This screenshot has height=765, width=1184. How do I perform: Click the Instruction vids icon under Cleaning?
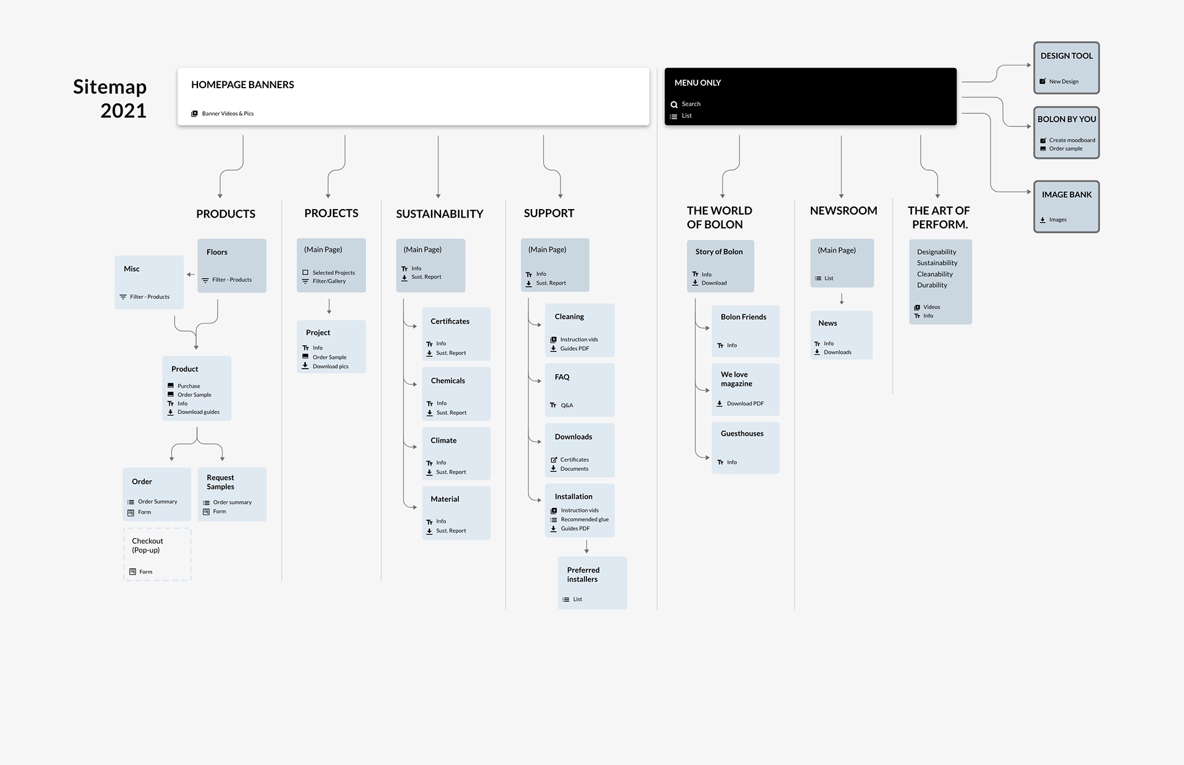coord(553,340)
